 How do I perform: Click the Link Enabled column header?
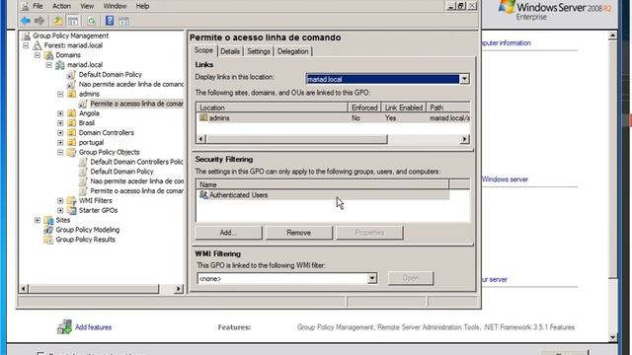coord(404,107)
